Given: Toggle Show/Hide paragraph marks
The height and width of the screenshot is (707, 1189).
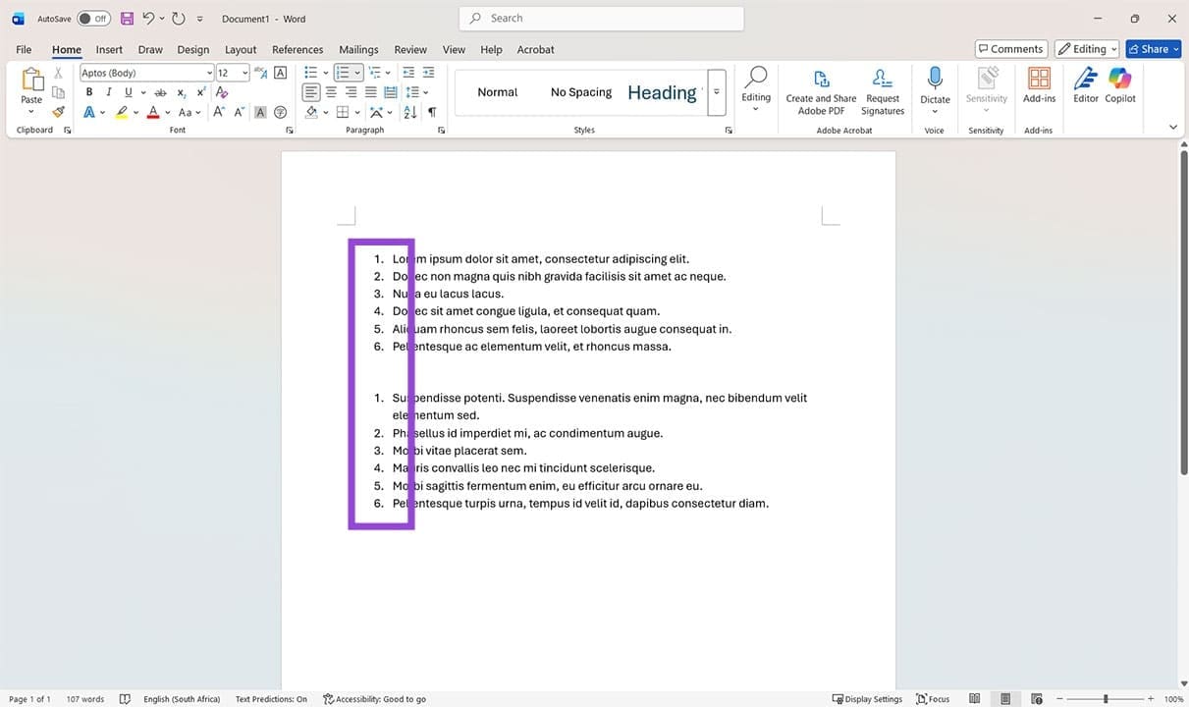Looking at the screenshot, I should [431, 111].
